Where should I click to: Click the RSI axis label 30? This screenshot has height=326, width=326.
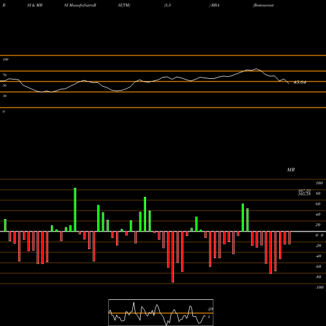pos(5,96)
